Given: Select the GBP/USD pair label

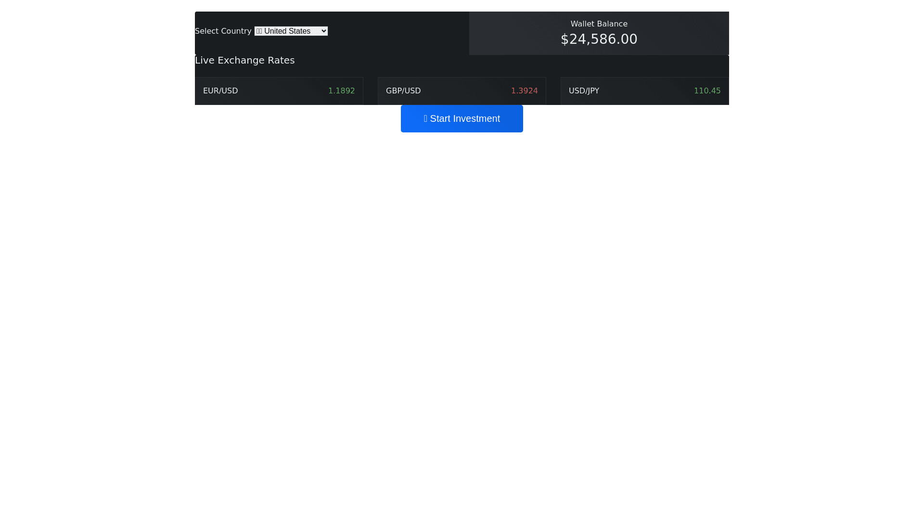Looking at the screenshot, I should 403,91.
